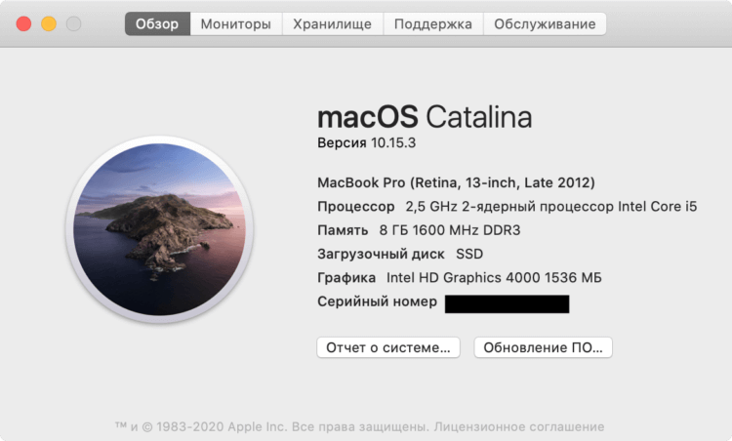The image size is (732, 441).
Task: Click the Процессор Intel Core i5 line
Action: [507, 206]
